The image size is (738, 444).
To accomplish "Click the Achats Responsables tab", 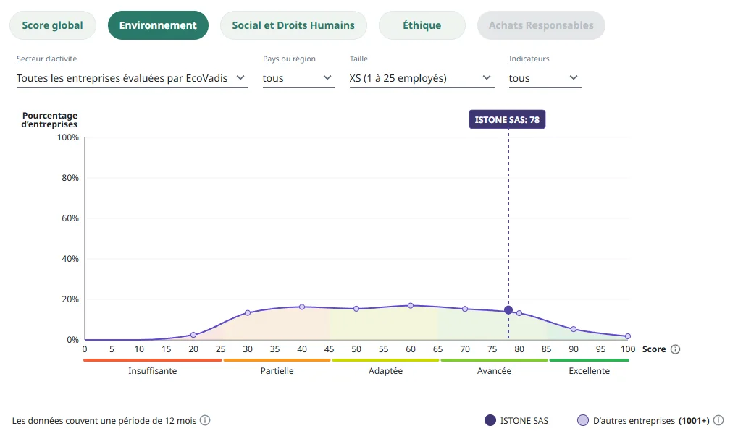I will point(541,25).
